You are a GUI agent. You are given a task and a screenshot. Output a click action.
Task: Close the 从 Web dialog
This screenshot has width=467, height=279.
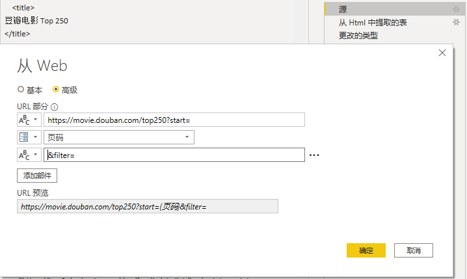coord(442,53)
